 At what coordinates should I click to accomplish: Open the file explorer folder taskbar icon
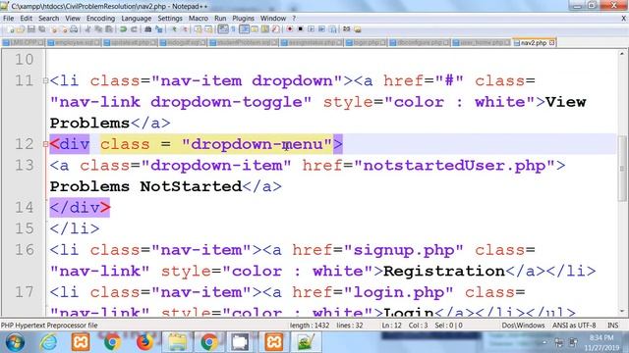pos(177,342)
